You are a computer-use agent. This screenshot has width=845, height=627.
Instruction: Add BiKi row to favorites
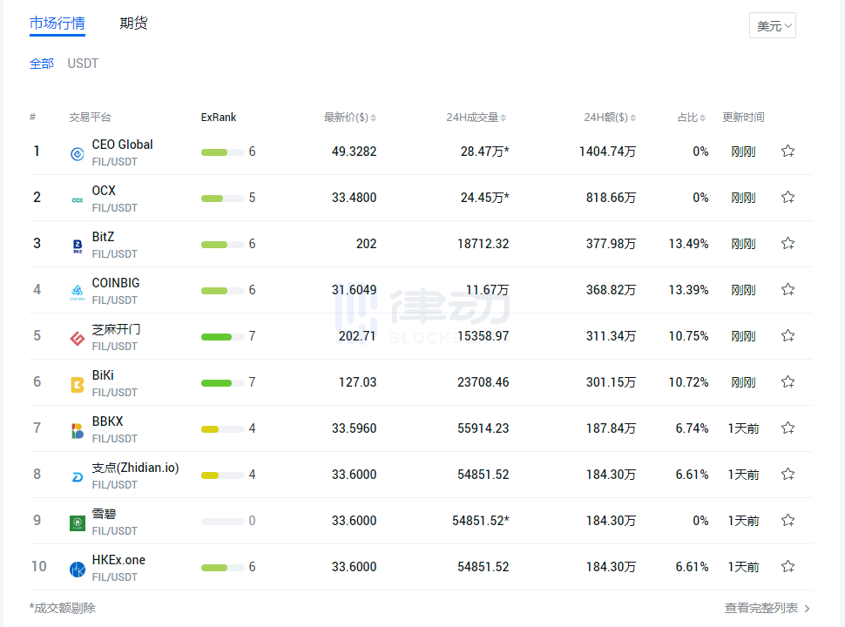coord(788,382)
